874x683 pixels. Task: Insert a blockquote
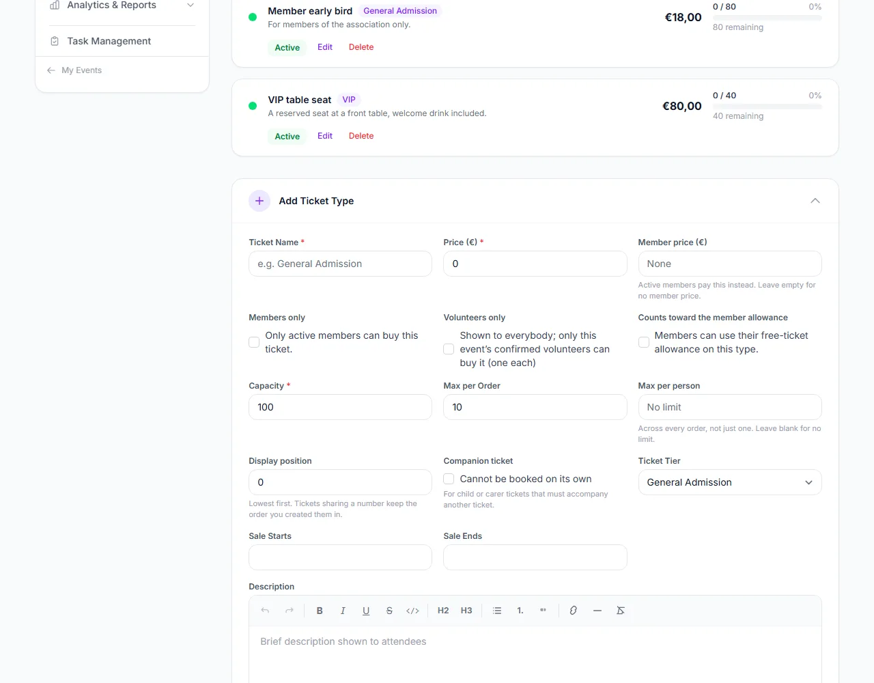pos(544,611)
